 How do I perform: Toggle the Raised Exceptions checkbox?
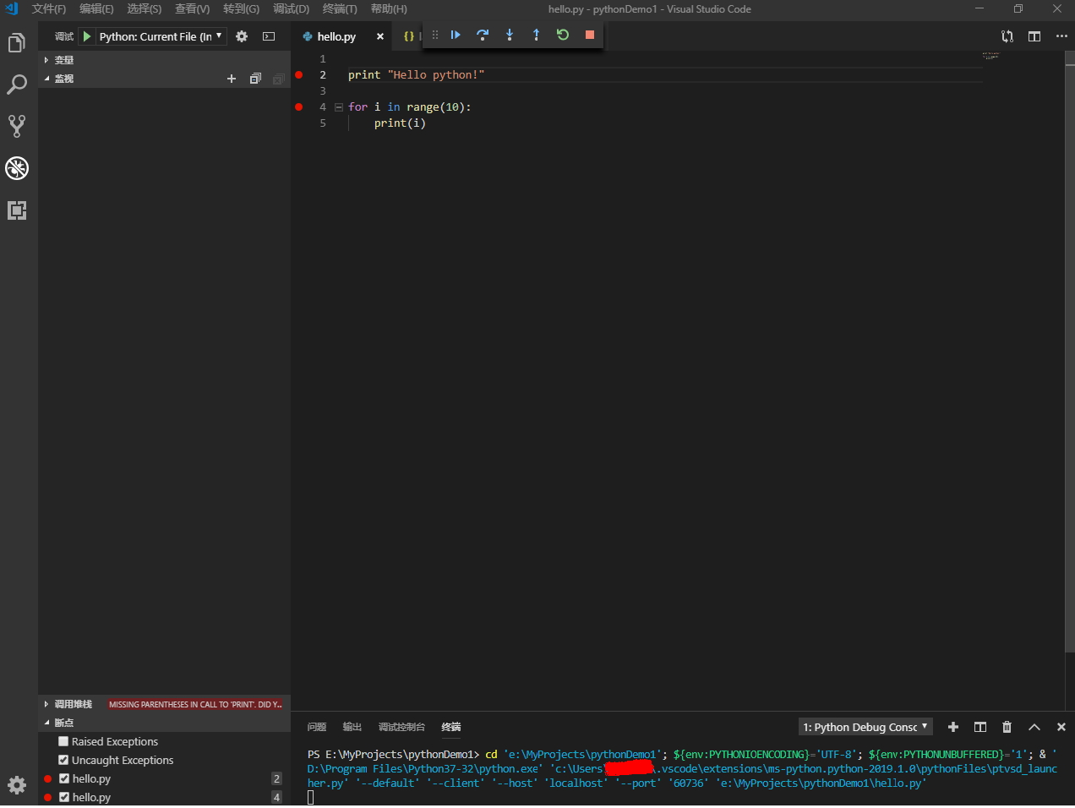click(x=63, y=741)
